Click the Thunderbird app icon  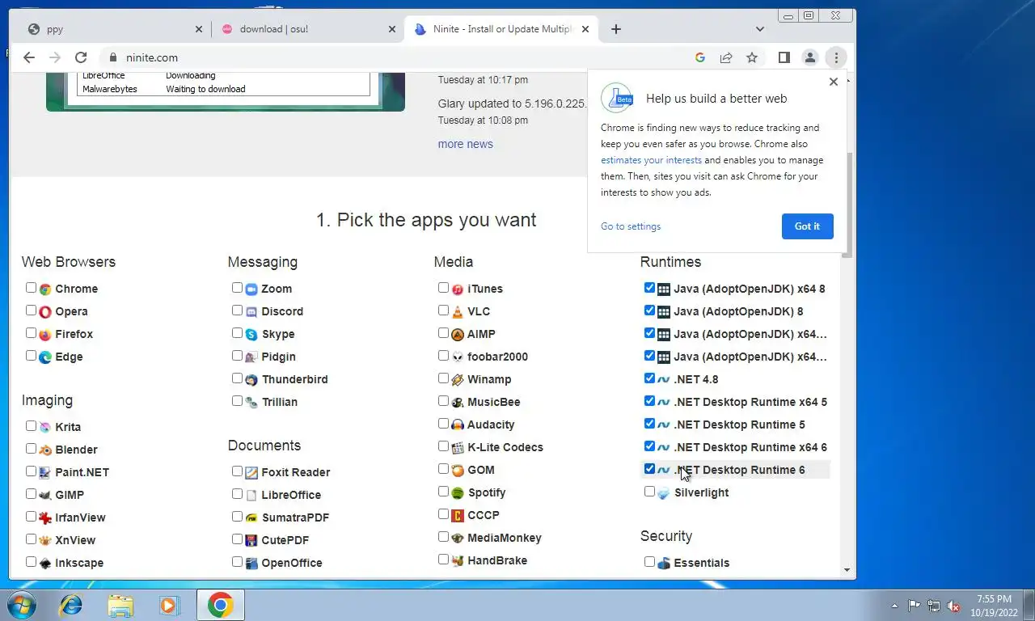point(251,379)
